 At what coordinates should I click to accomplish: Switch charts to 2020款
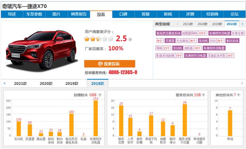(46, 83)
